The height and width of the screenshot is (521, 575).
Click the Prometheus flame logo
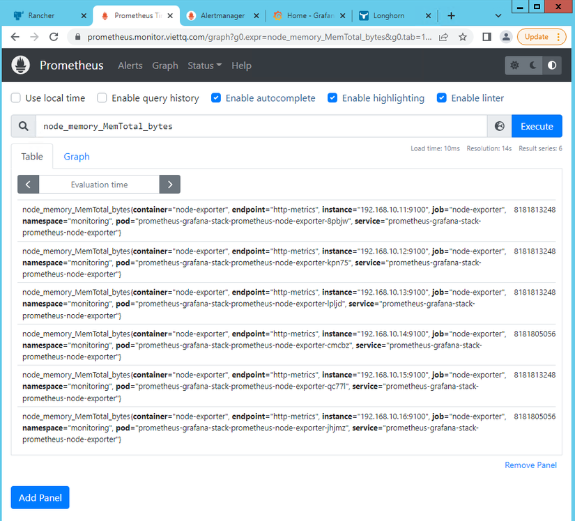[20, 65]
